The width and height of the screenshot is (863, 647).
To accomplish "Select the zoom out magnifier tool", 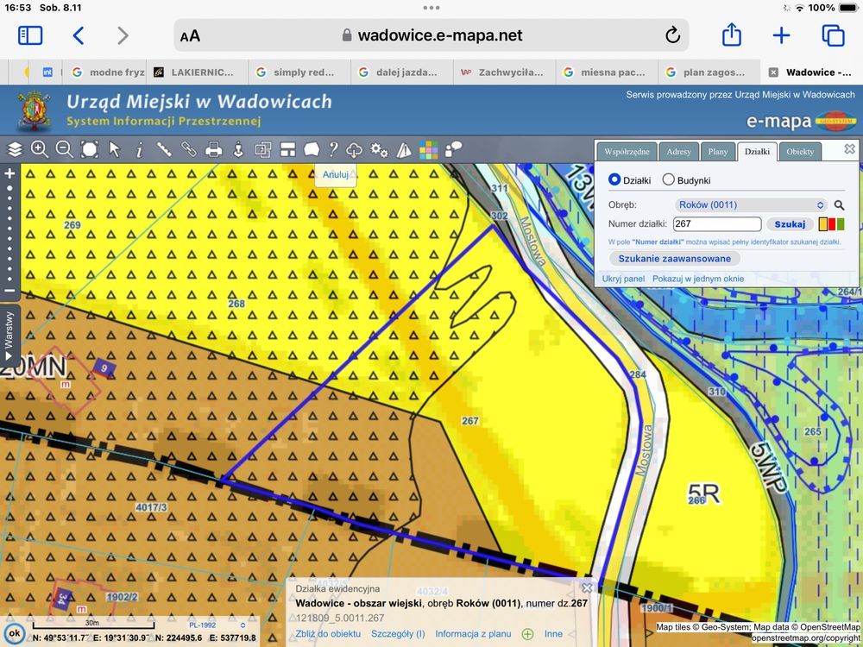I will [65, 149].
